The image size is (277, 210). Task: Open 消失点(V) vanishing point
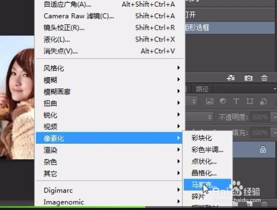pos(110,51)
